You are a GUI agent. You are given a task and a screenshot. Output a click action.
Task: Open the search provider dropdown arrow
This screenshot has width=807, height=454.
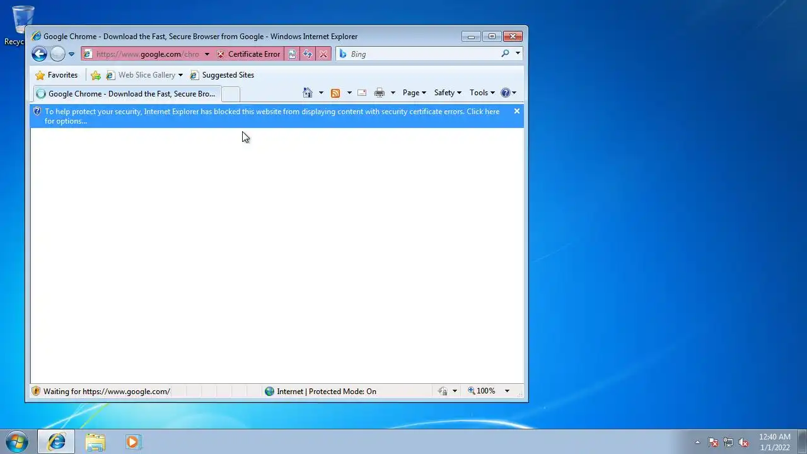[518, 54]
